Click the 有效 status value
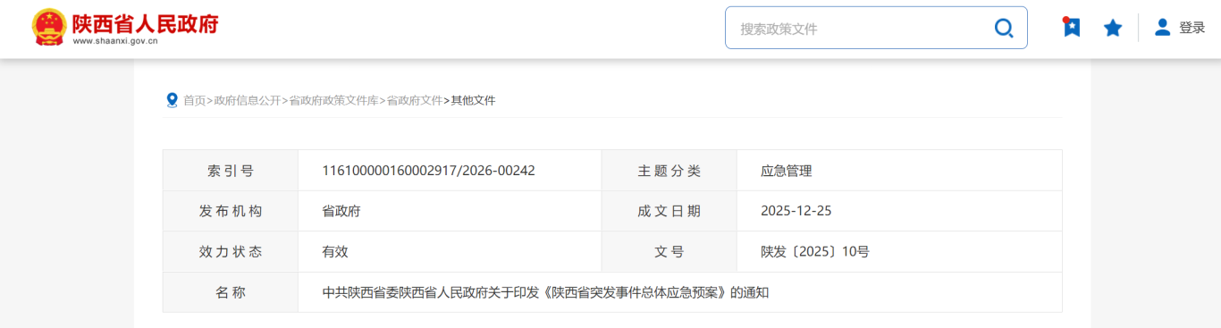Viewport: 1221px width, 328px height. [x=334, y=252]
